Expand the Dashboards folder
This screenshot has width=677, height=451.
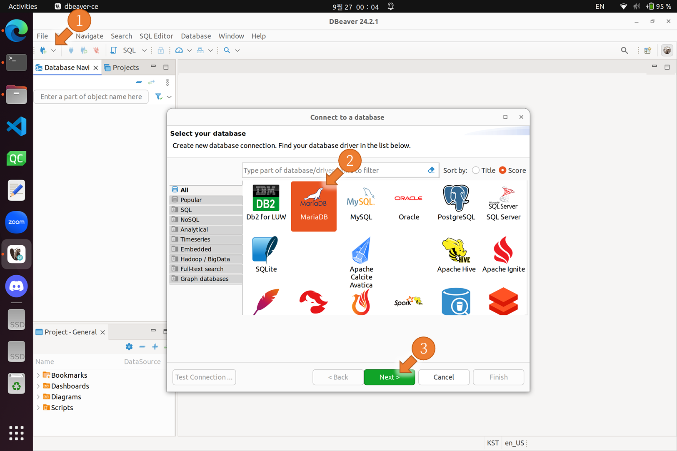(38, 386)
